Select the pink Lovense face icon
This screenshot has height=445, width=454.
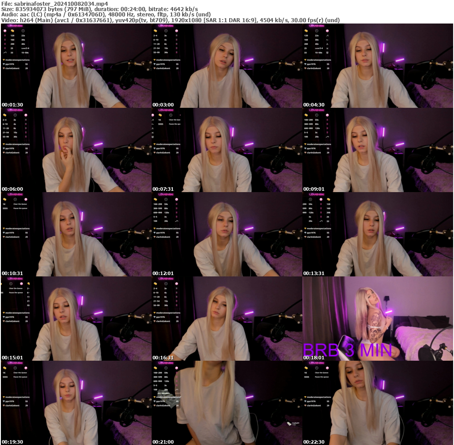5,31
